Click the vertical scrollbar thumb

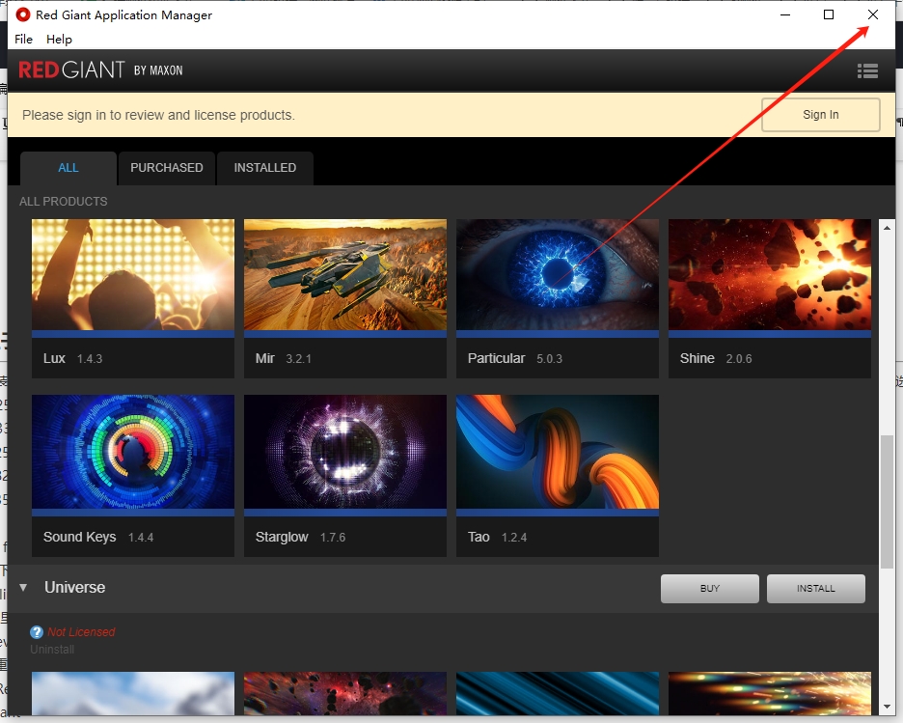[x=887, y=501]
